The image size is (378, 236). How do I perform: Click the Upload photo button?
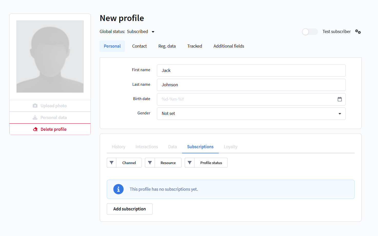[50, 106]
